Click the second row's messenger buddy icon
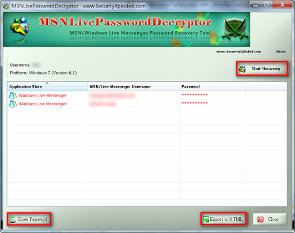Viewport: 295px width, 233px height. click(13, 104)
